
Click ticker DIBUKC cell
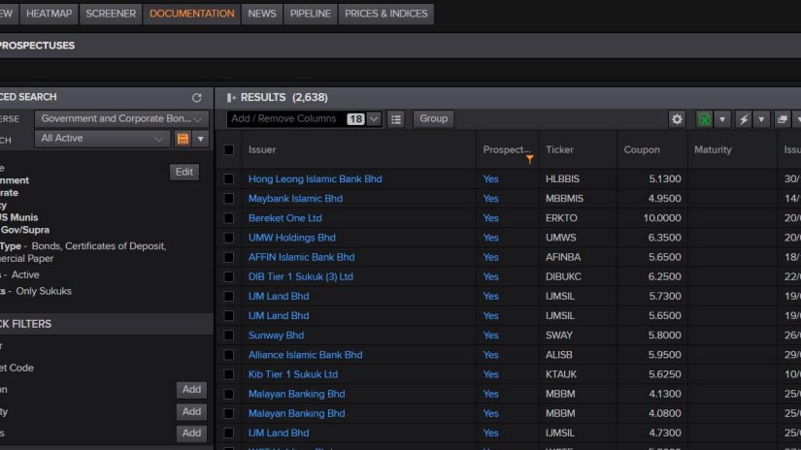[563, 276]
